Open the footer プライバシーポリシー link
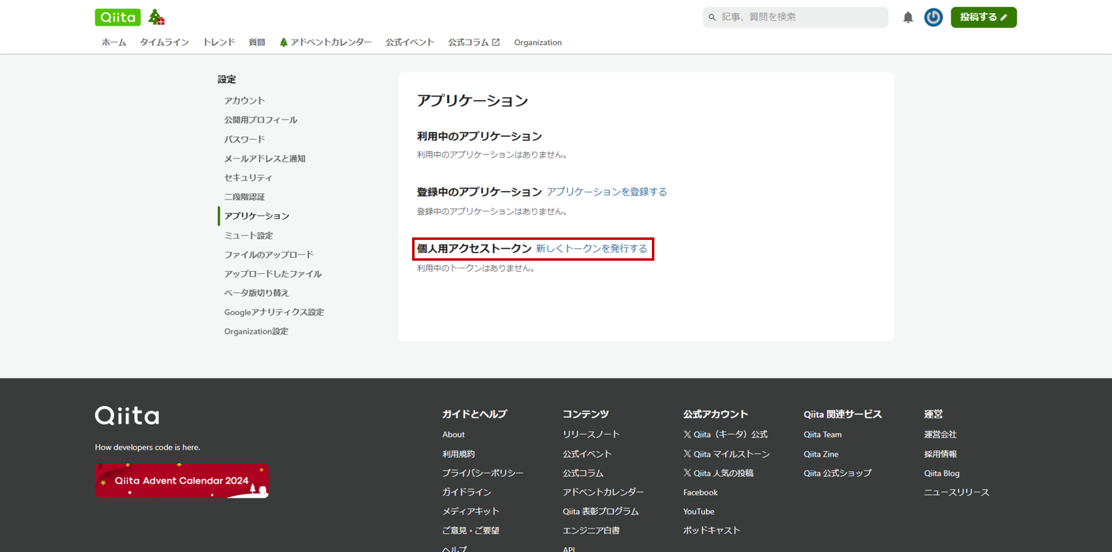1112x552 pixels. (483, 473)
